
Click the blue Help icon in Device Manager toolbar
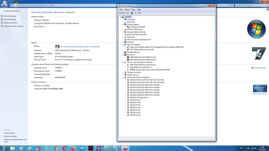tap(132, 13)
